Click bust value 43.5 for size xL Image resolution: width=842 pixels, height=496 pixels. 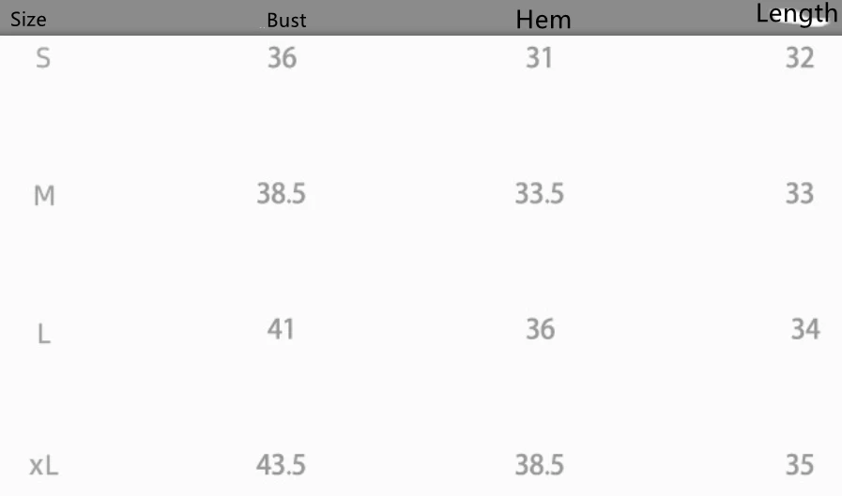click(282, 464)
